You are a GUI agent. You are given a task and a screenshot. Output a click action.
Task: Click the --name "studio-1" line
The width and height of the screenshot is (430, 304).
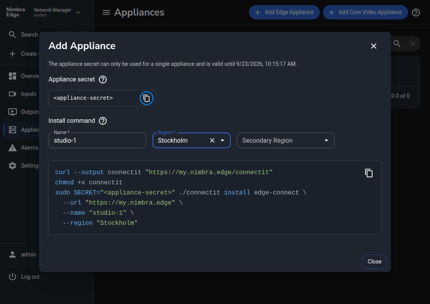(98, 213)
